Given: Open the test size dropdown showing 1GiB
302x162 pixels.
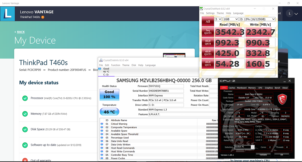Looking at the screenshot, I should 231,19.
